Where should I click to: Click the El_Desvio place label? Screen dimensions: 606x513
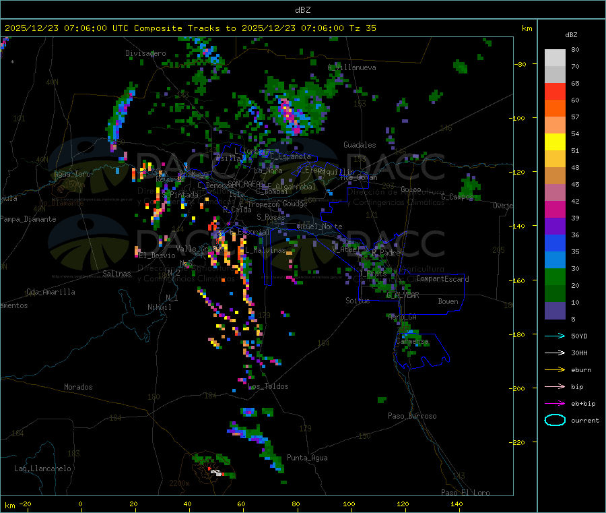(157, 255)
